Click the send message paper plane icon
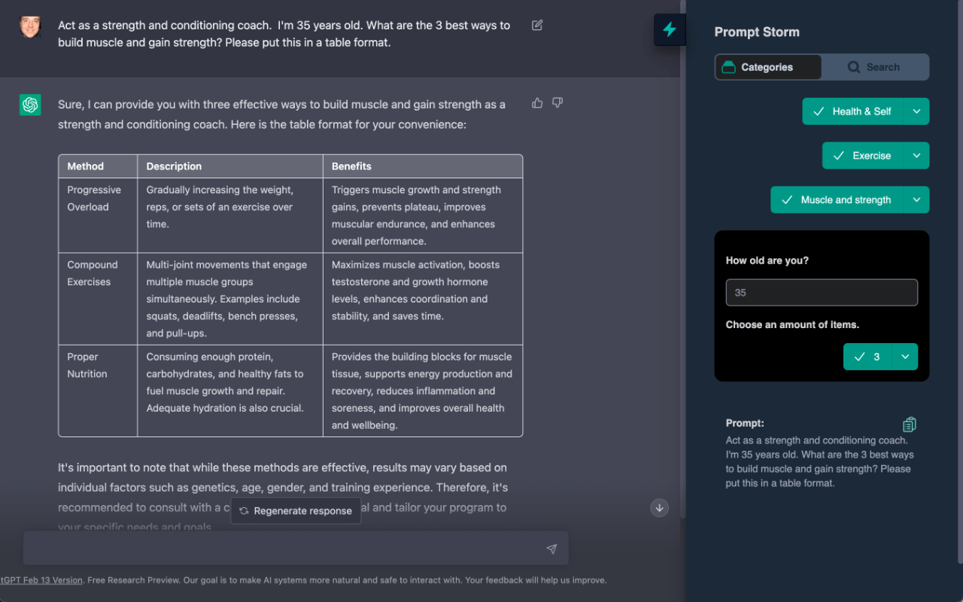Viewport: 963px width, 602px height. (x=551, y=549)
